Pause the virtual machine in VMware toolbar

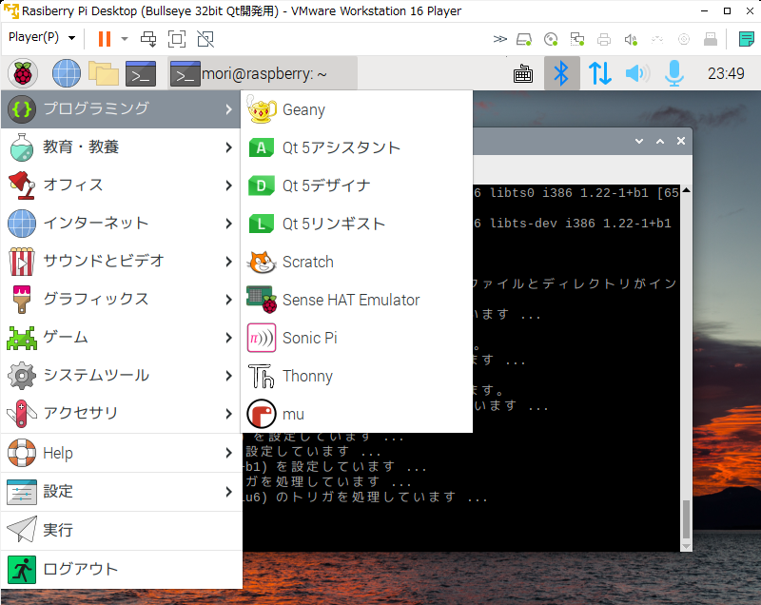click(105, 39)
